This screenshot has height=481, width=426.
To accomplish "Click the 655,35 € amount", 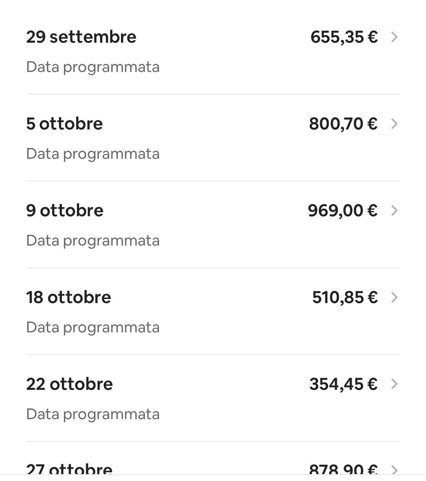I will click(344, 37).
